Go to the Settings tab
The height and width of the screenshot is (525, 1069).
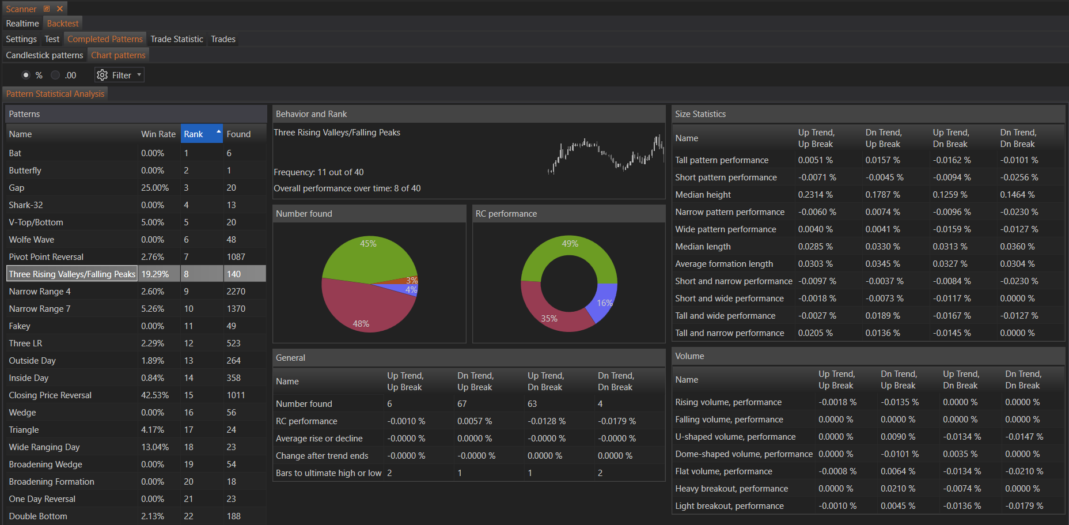[21, 39]
